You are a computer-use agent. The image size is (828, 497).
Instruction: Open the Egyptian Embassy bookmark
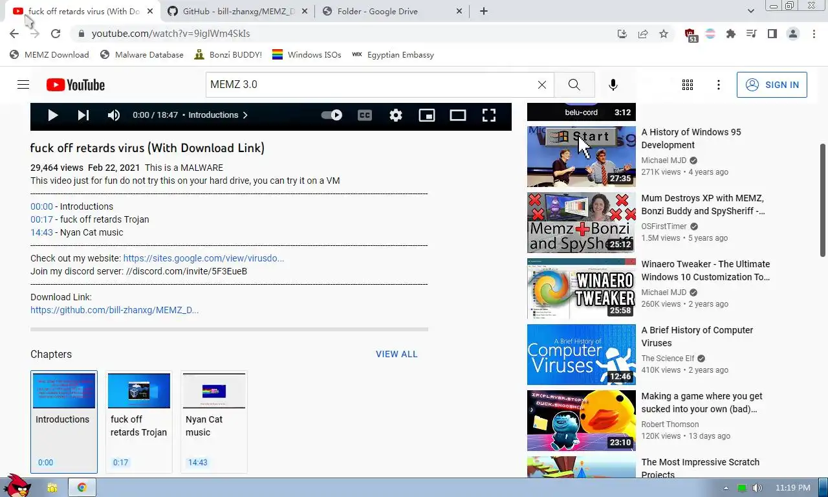click(x=393, y=55)
